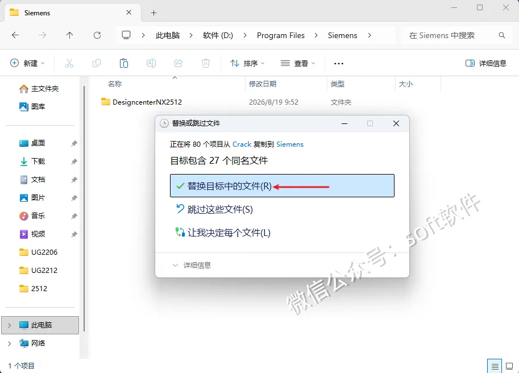Image resolution: width=519 pixels, height=373 pixels.
Task: Unpin 图片 via its pin icon
Action: tap(74, 198)
